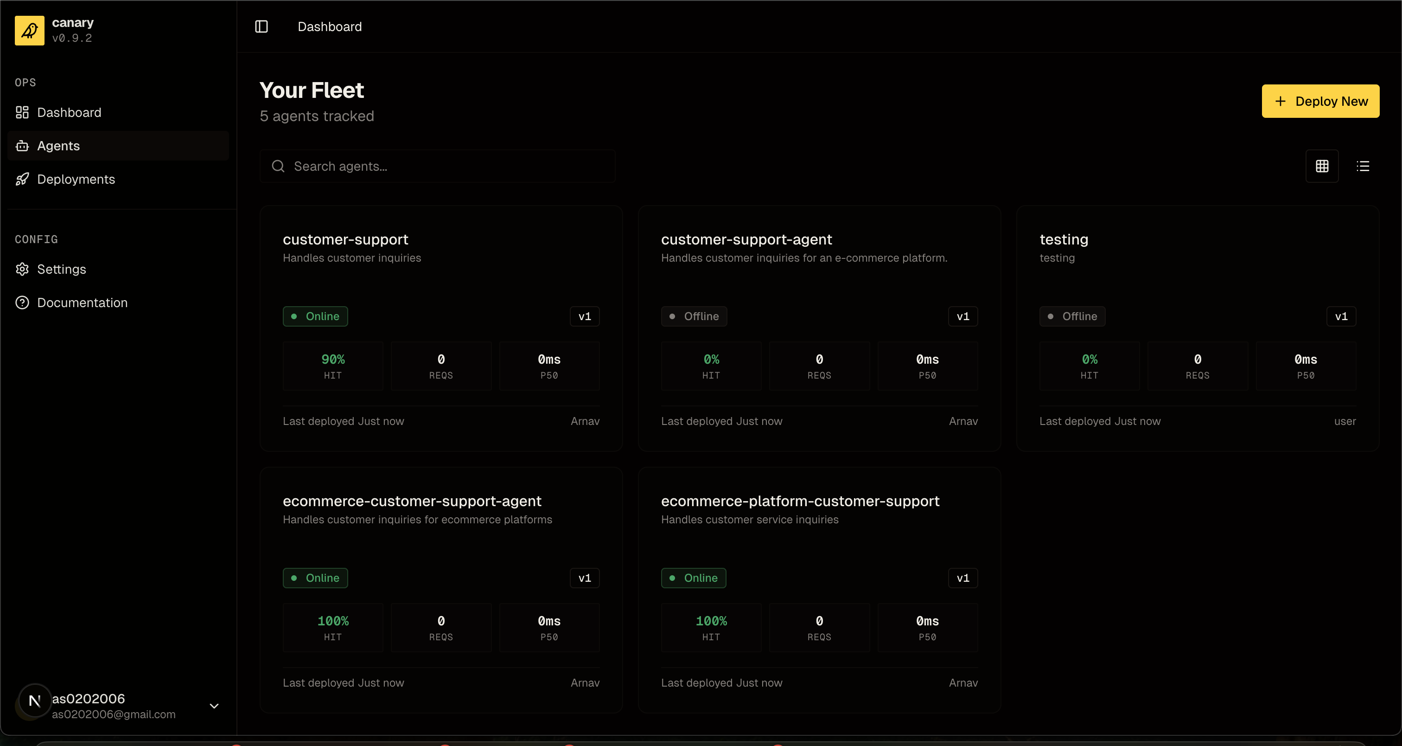
Task: Click v1 badge on ecommerce-customer-support-agent card
Action: point(585,578)
